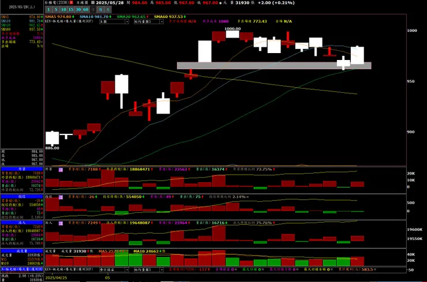
Task: Select the 1-minute timeframe button
Action: tap(48, 10)
